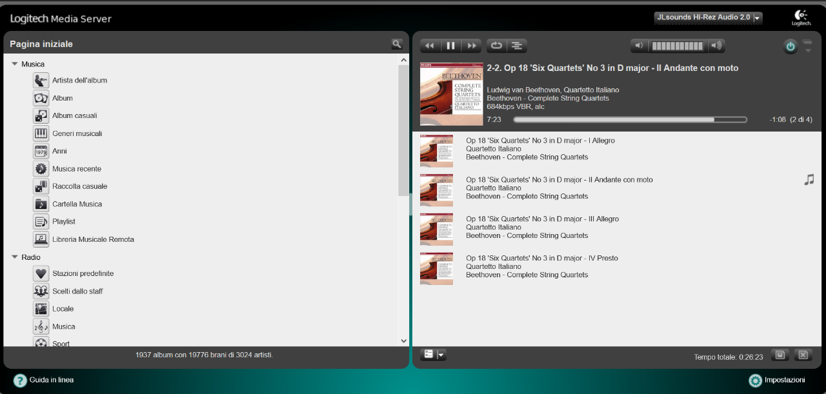Click Quartetto Italiano under the IV Presto track
826x394 pixels.
coord(494,266)
